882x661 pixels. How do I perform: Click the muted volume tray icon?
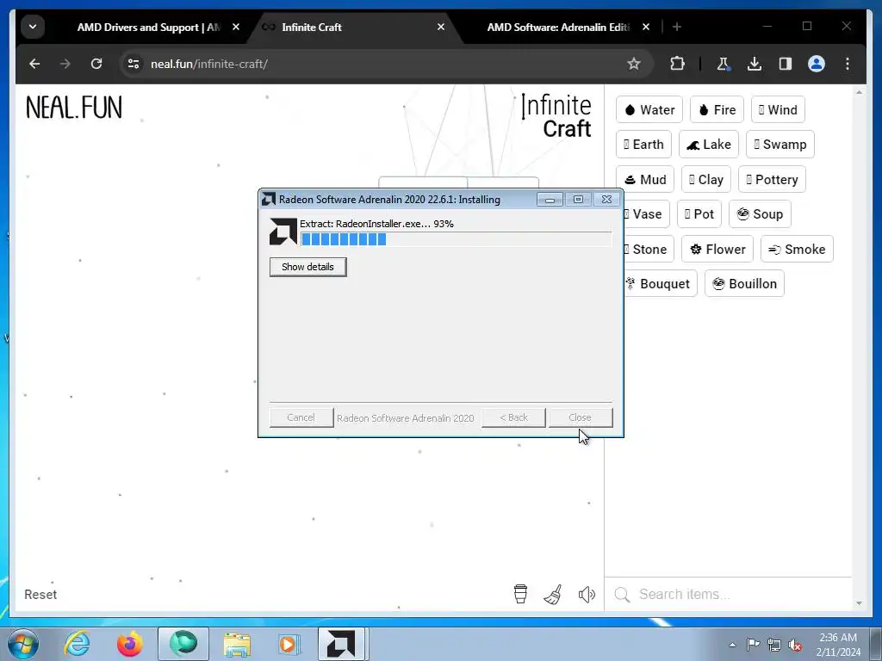point(795,645)
